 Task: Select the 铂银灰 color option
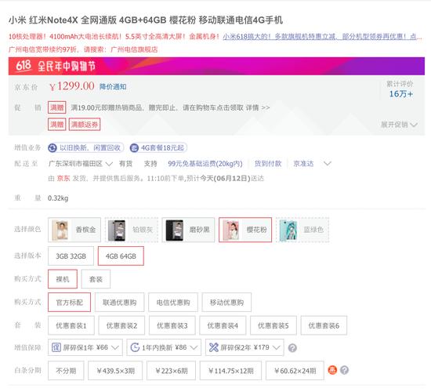132,230
